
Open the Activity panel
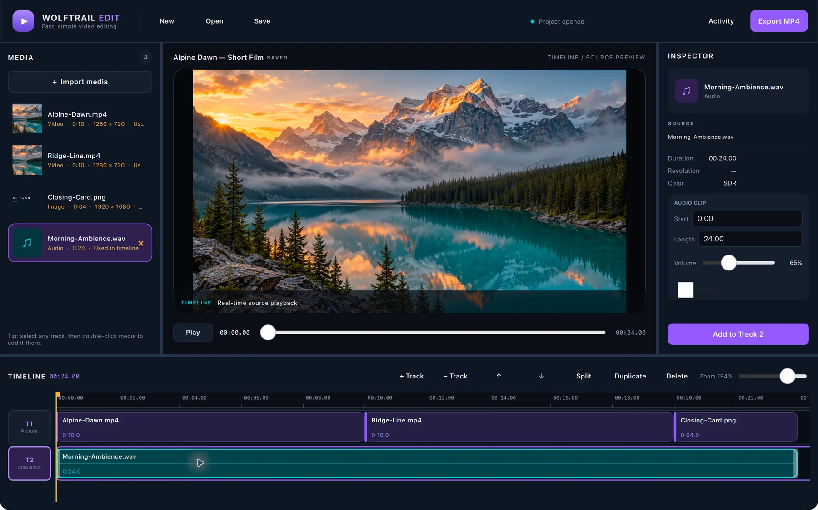pos(721,21)
